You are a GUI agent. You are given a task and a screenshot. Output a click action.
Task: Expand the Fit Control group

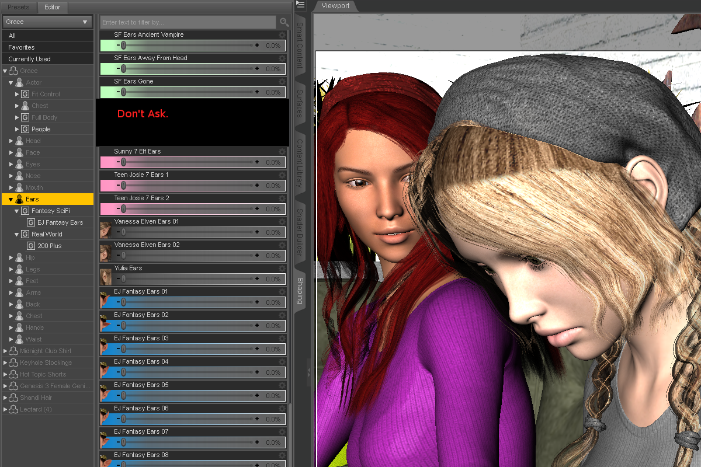click(x=17, y=94)
